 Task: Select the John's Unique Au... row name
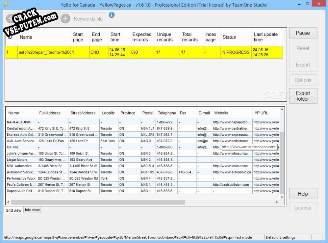pyautogui.click(x=21, y=154)
